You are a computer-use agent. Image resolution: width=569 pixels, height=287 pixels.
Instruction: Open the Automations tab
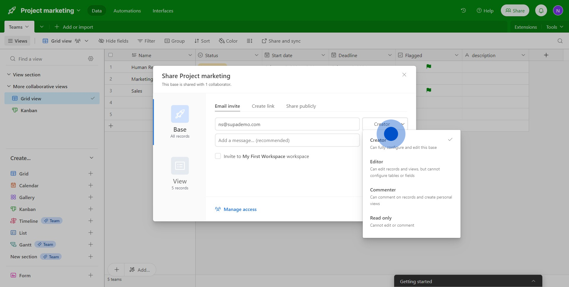pos(127,11)
